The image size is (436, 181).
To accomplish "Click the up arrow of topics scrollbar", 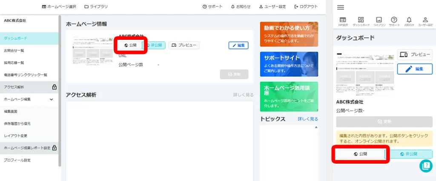I will coord(316,127).
